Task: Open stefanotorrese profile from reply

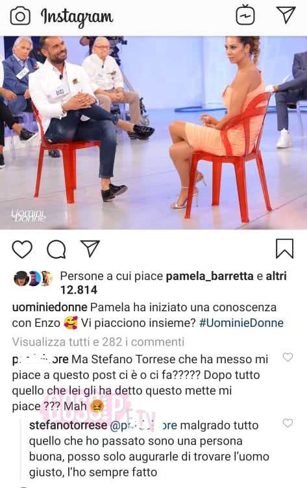Action: [68, 426]
